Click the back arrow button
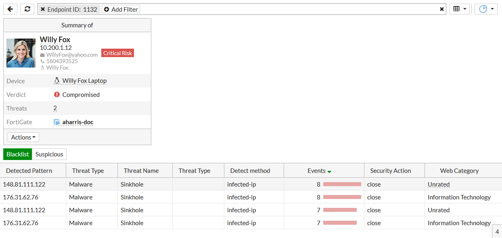Screen dimensions: 502x238 tap(10, 9)
